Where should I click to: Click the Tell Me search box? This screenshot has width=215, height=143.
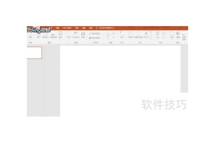[x=105, y=28]
